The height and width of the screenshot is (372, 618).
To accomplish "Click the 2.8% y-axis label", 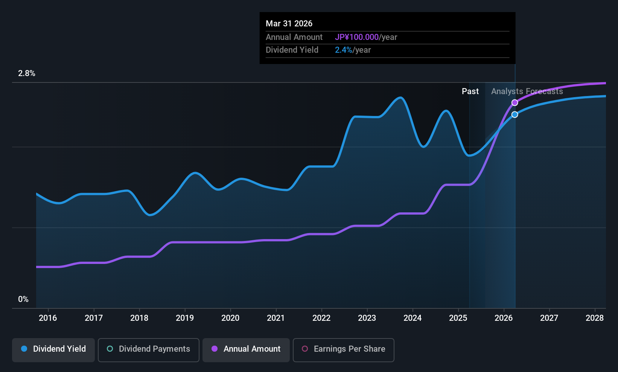I will click(27, 73).
